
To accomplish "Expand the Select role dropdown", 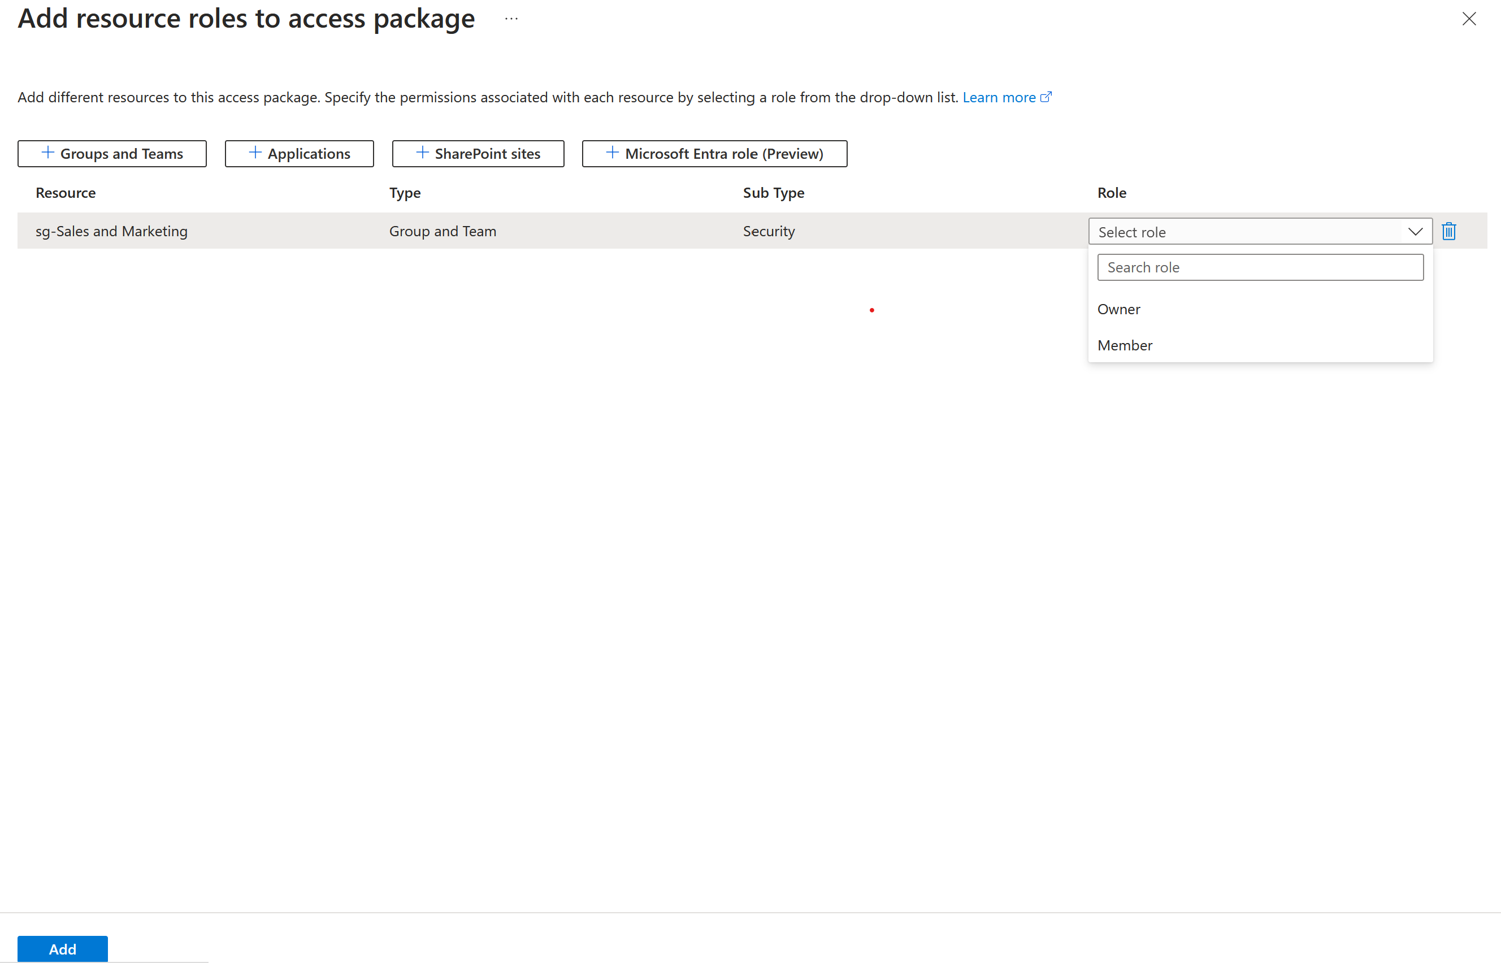I will point(1257,231).
